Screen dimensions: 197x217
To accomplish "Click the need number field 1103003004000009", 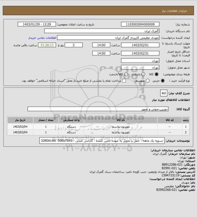I will click(140, 24).
